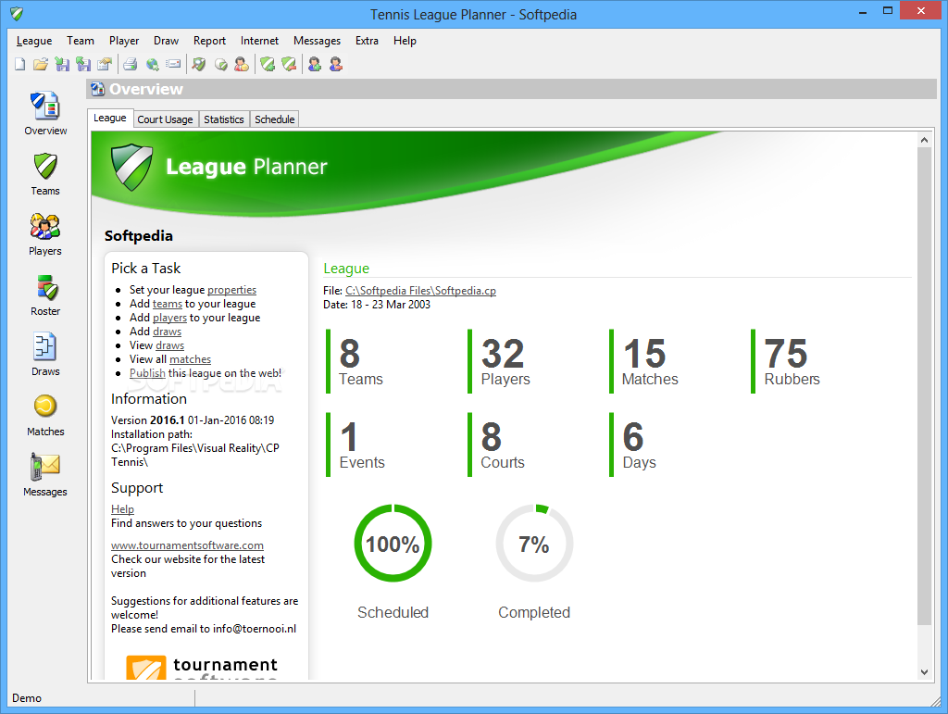Click the shield with disc toolbar icon

(x=220, y=64)
